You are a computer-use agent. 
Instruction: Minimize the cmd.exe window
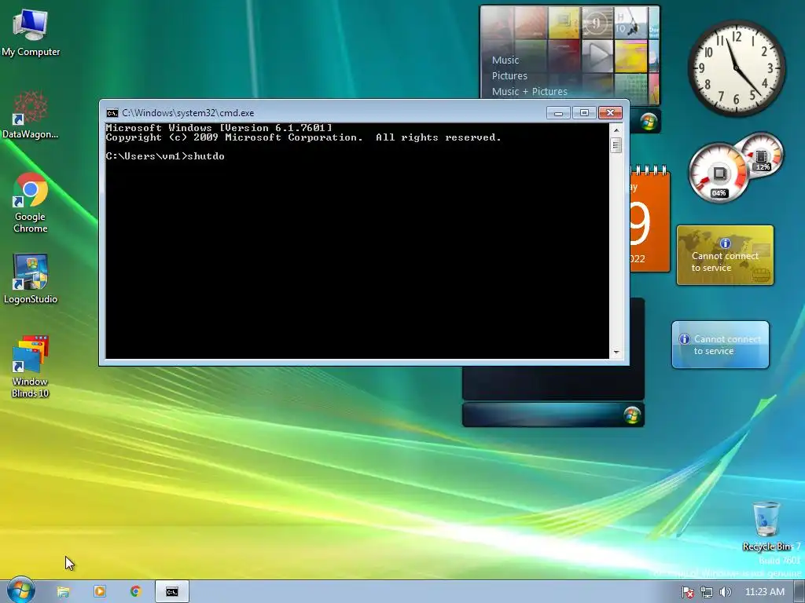point(558,113)
